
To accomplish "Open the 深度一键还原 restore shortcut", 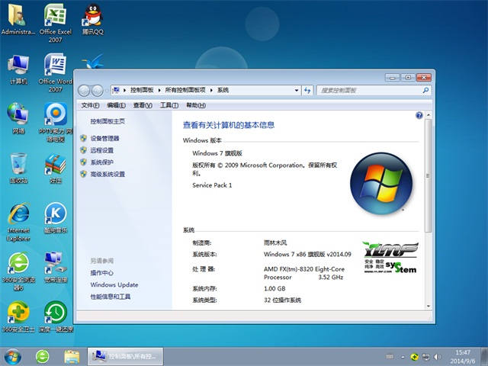I will coord(56,317).
